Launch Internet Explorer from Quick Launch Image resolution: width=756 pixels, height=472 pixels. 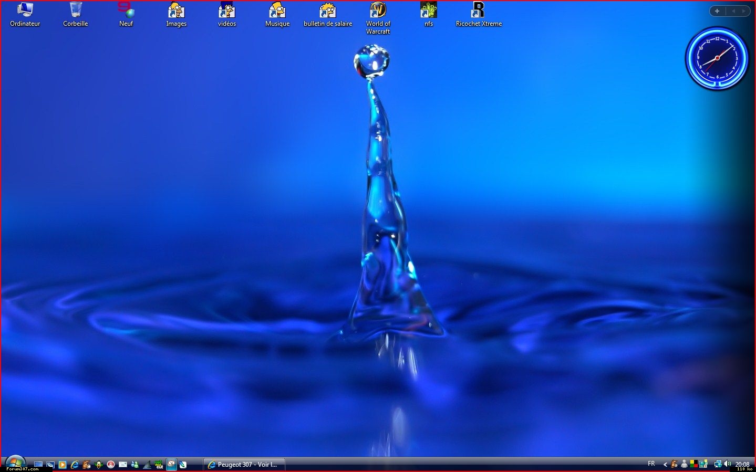click(x=75, y=465)
